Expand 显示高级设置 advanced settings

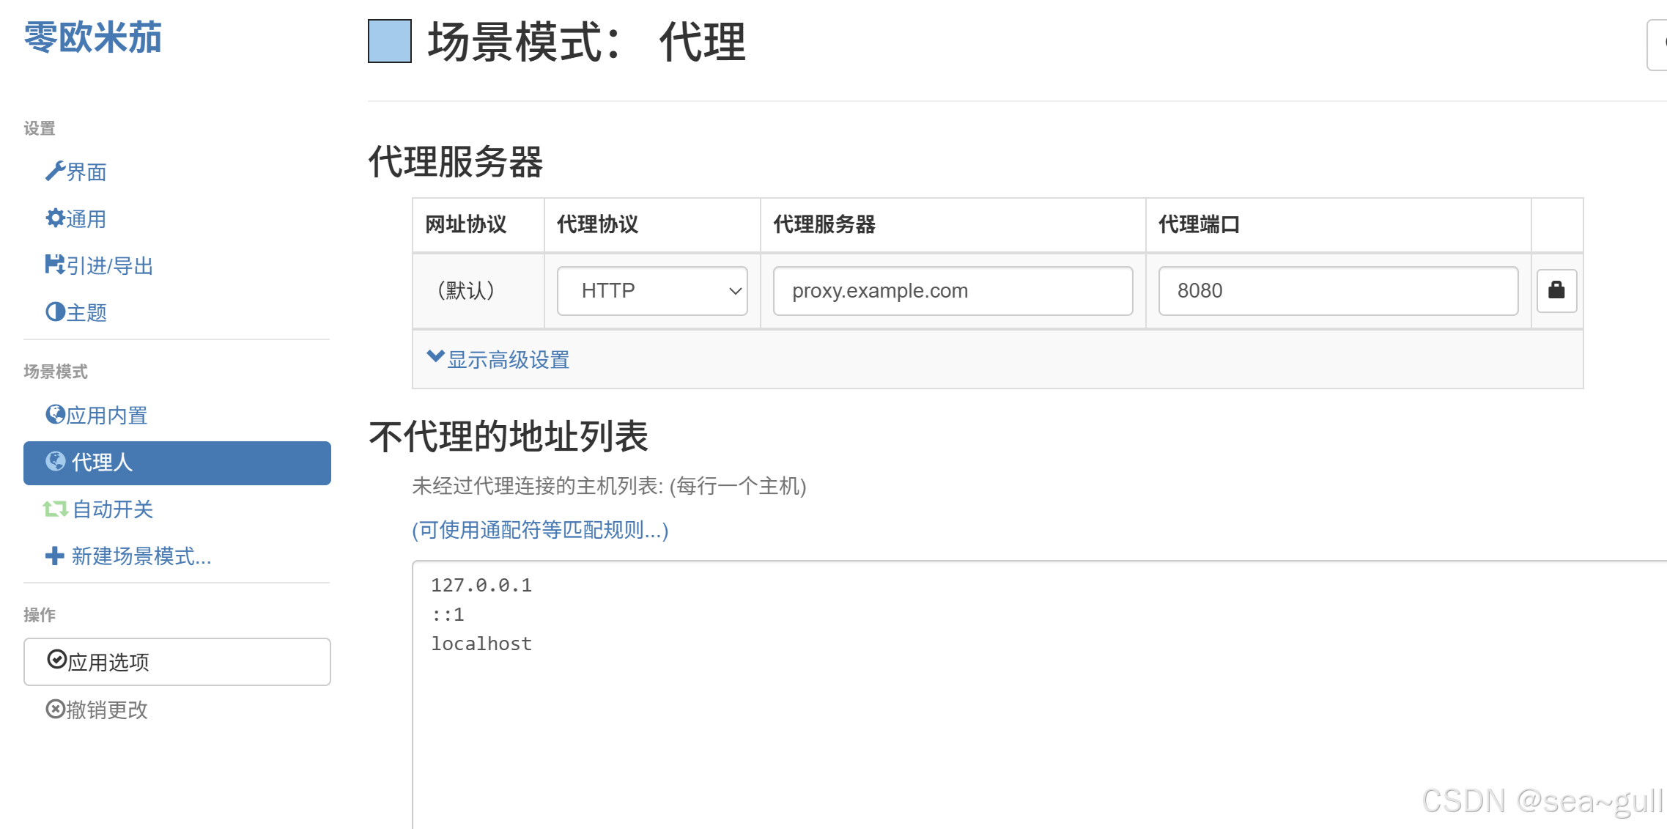498,359
